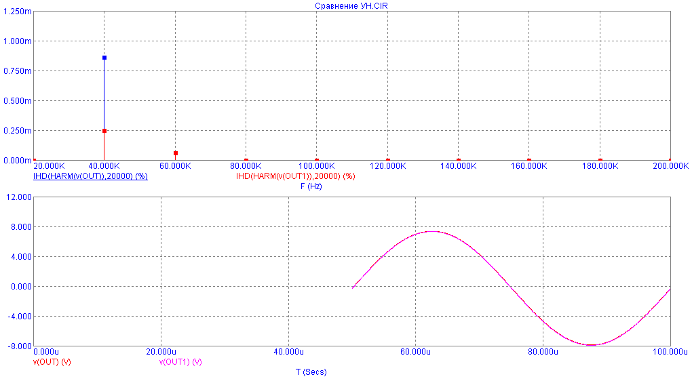Click the red 100 kHz harmonic marker
Screen dimensions: 692x381
pos(317,159)
